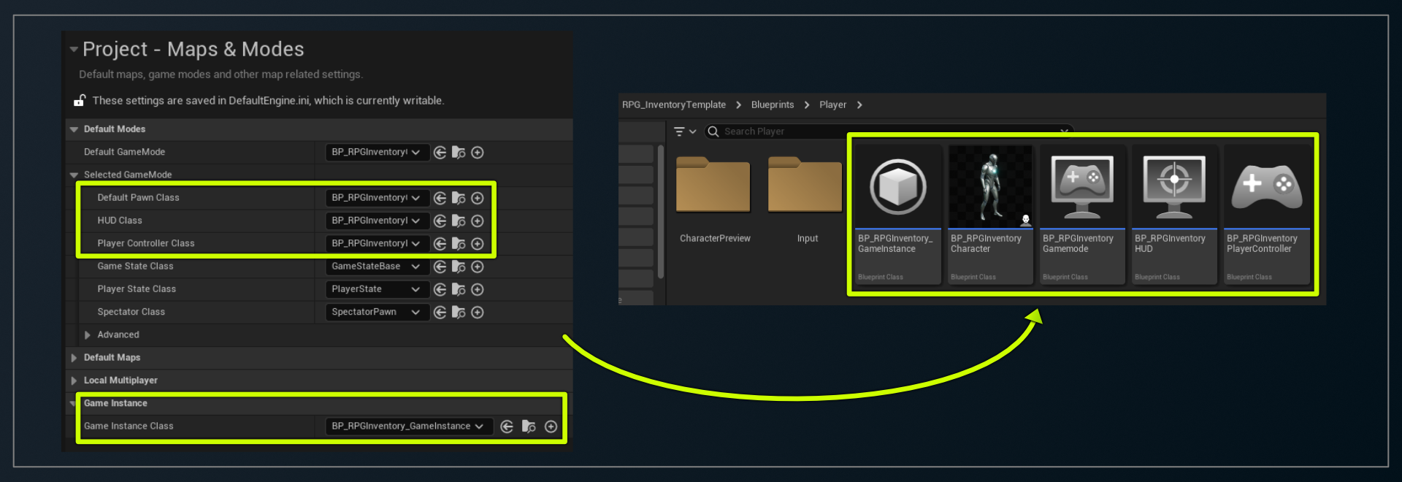Image resolution: width=1402 pixels, height=482 pixels.
Task: Open the Default GameMode dropdown
Action: (376, 153)
